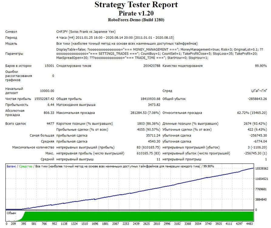Viewport: 271px width, 228px height.
Task: Select consecutive losses value 3 (-1106.20)
Action: click(x=257, y=147)
